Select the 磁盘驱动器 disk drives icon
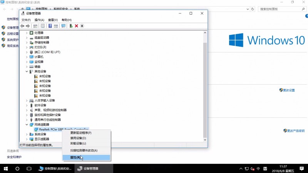The image size is (308, 173). tap(31, 37)
